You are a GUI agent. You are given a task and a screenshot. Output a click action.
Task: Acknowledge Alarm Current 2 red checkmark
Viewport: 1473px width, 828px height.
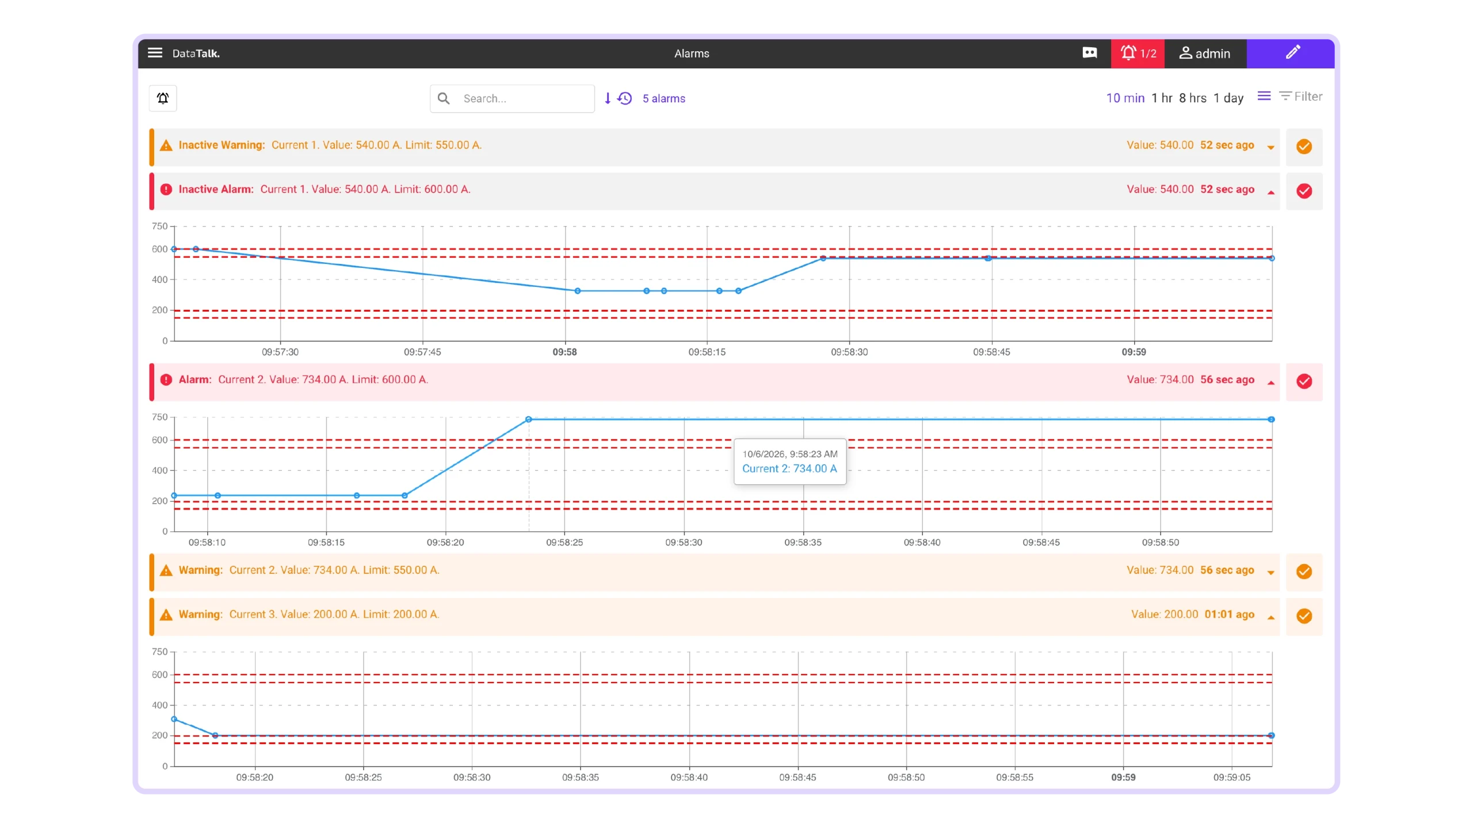click(1304, 381)
